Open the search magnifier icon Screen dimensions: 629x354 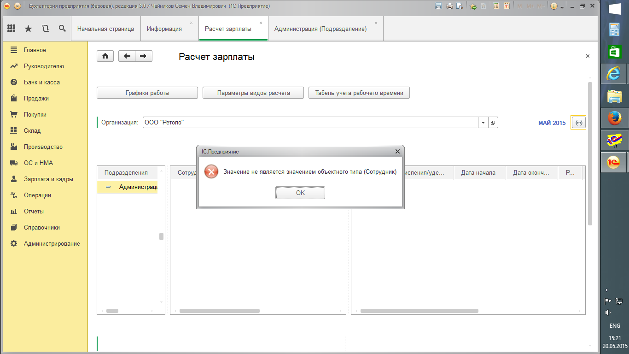click(x=62, y=29)
